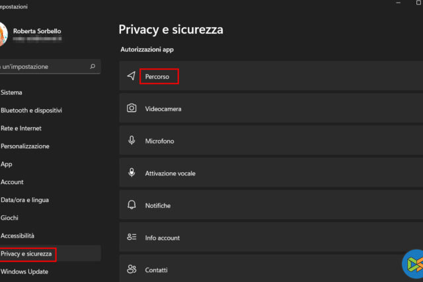Select Privacy e sicurezza in sidebar
The height and width of the screenshot is (282, 423).
28,254
